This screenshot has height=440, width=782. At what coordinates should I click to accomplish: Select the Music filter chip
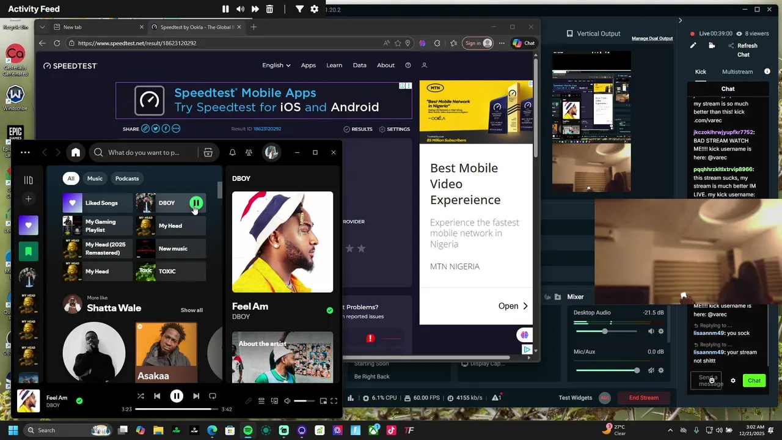[x=95, y=178]
